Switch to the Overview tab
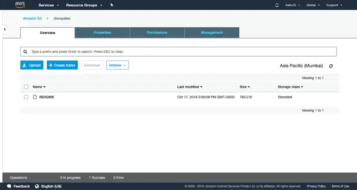 [x=48, y=33]
